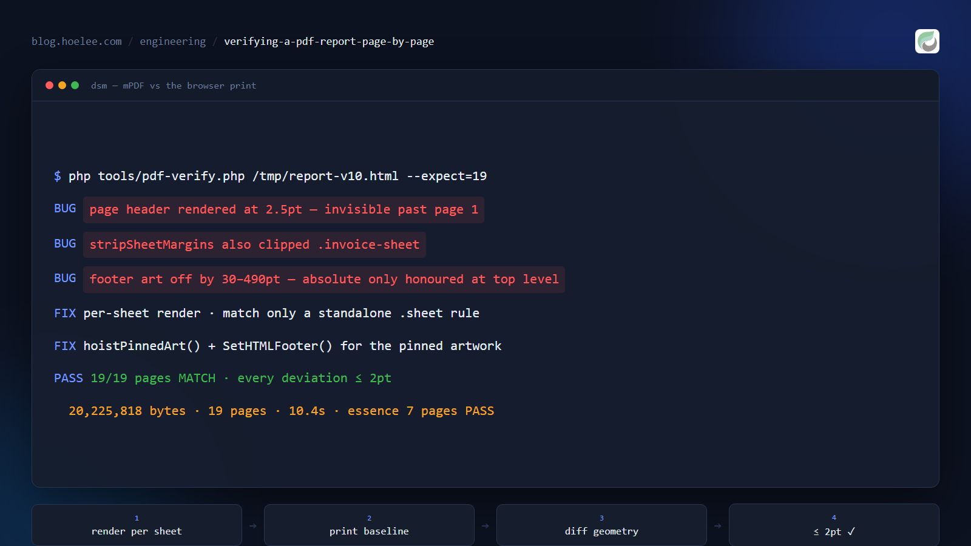This screenshot has height=546, width=971.
Task: Click the terminal title dsm mPDF text
Action: point(174,86)
